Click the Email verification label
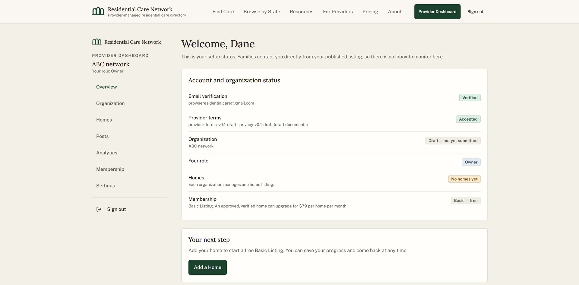Viewport: 579px width, 285px height. pyautogui.click(x=208, y=96)
